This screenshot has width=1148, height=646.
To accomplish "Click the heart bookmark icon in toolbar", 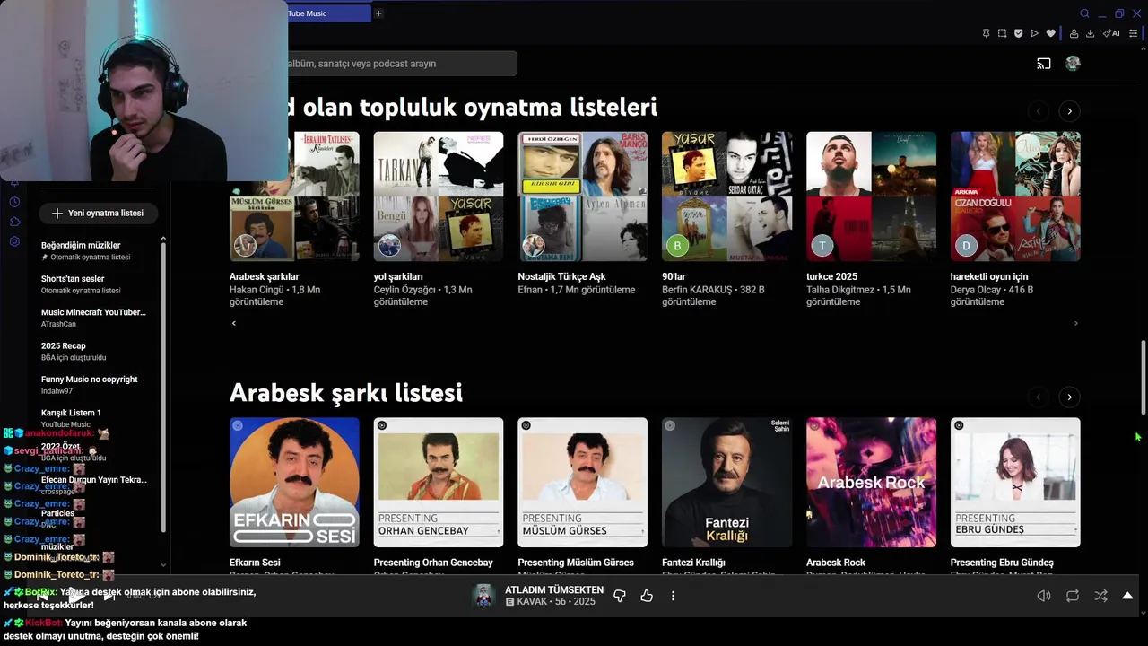I will (x=1050, y=33).
